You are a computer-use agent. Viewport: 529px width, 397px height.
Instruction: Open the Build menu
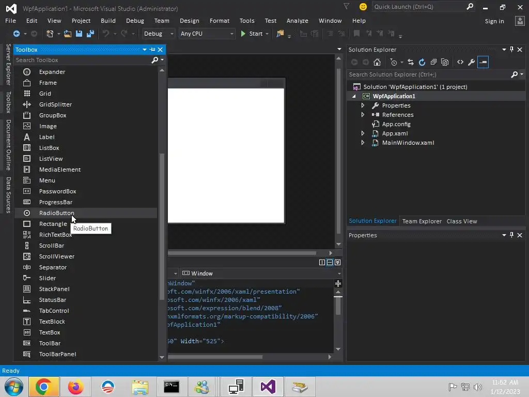108,21
